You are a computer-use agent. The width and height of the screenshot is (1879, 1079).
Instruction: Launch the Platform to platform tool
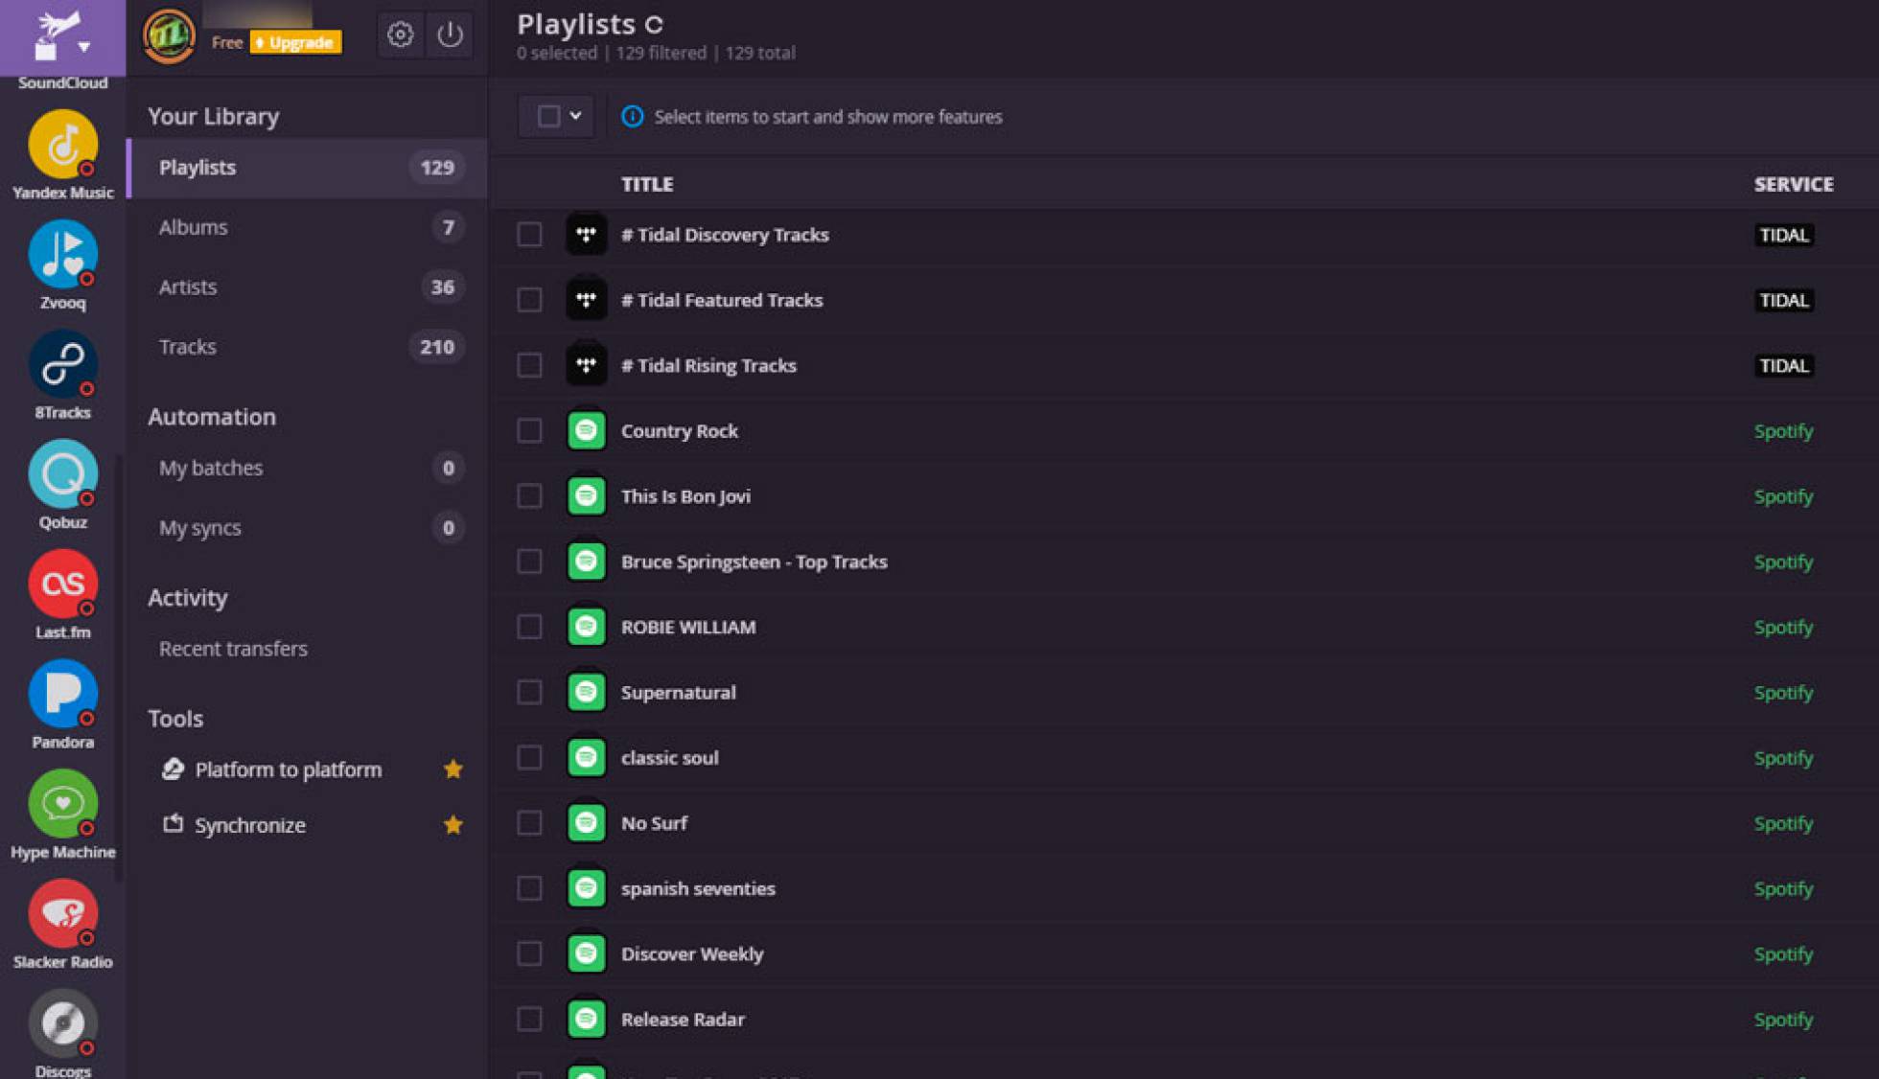click(x=288, y=769)
